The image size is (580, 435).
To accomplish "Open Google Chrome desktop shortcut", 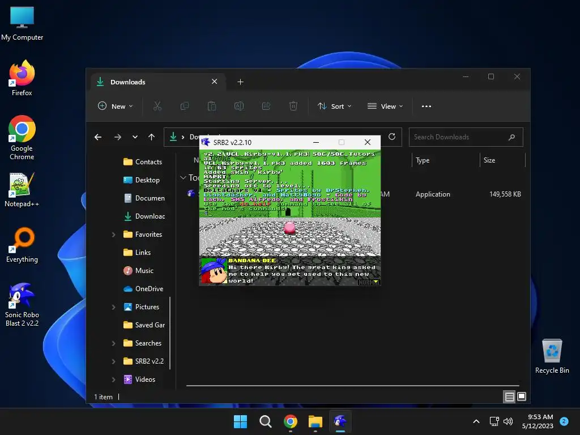I will pyautogui.click(x=22, y=137).
